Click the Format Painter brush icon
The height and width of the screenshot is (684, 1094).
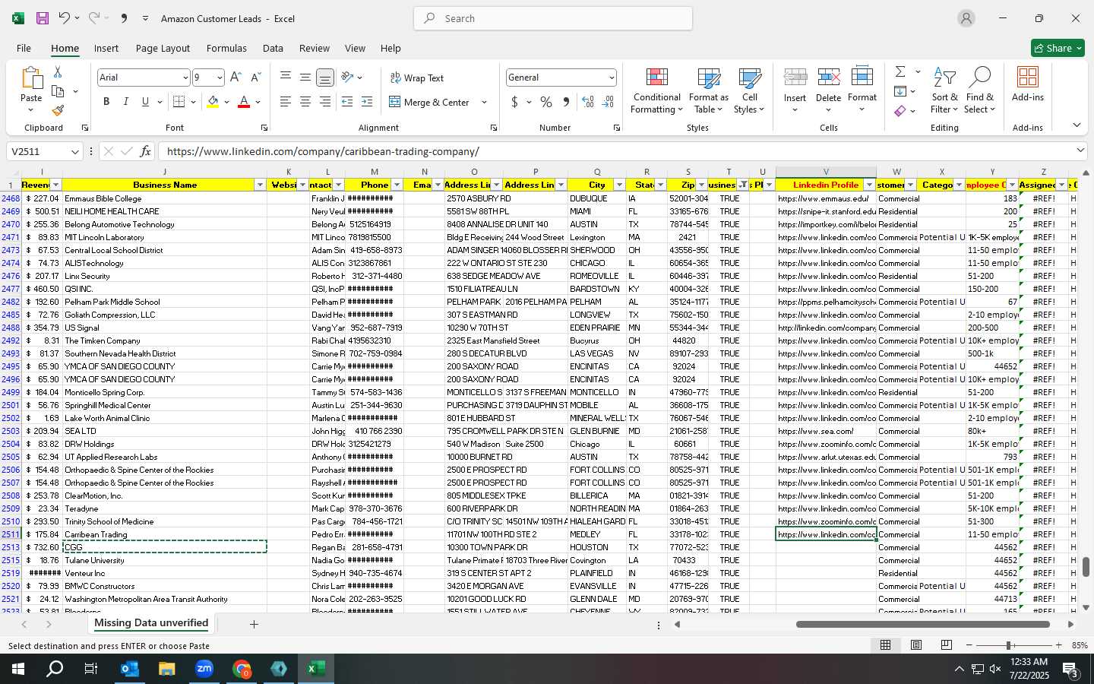pyautogui.click(x=58, y=110)
